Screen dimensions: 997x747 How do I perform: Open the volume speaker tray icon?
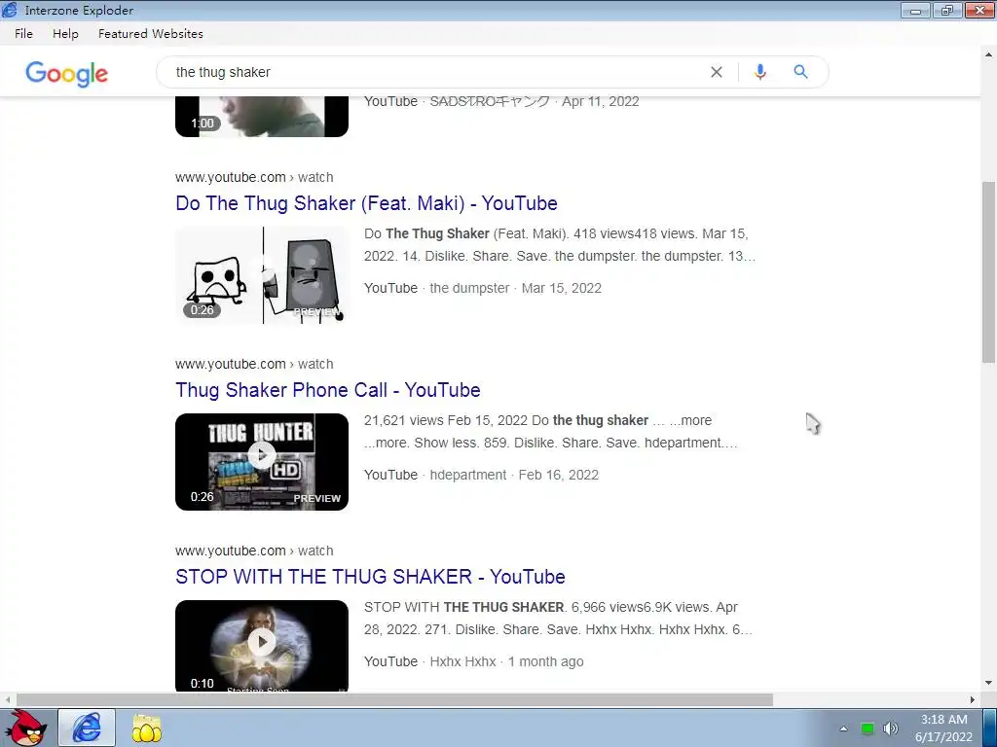pos(890,729)
